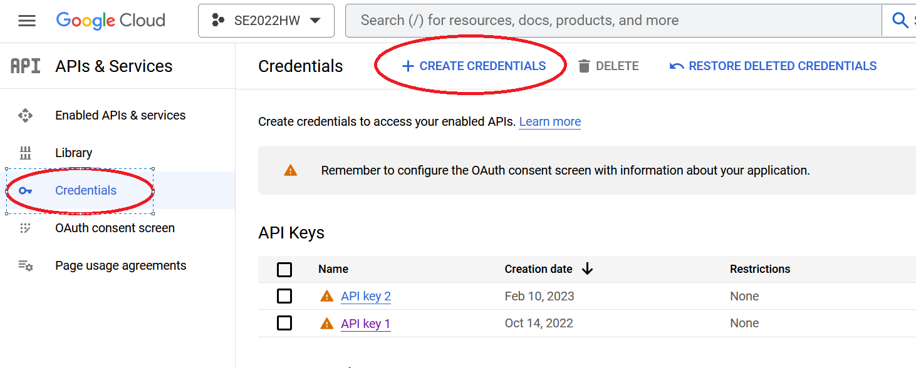
Task: Open the API key 1 link
Action: click(365, 323)
